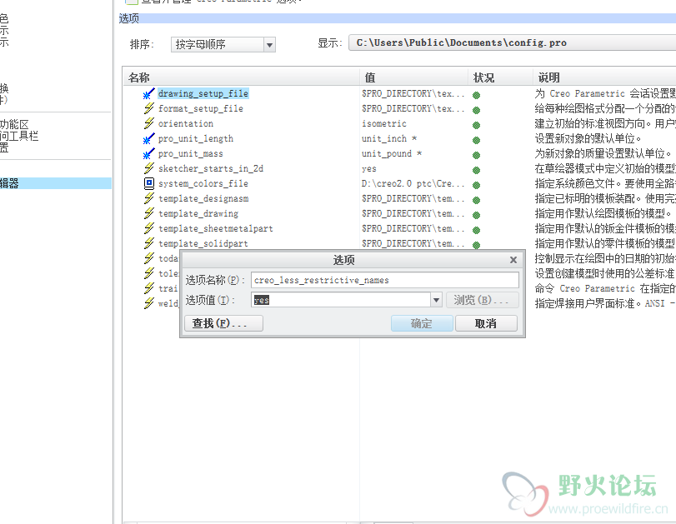Sort by the 名称 column header

click(x=242, y=77)
